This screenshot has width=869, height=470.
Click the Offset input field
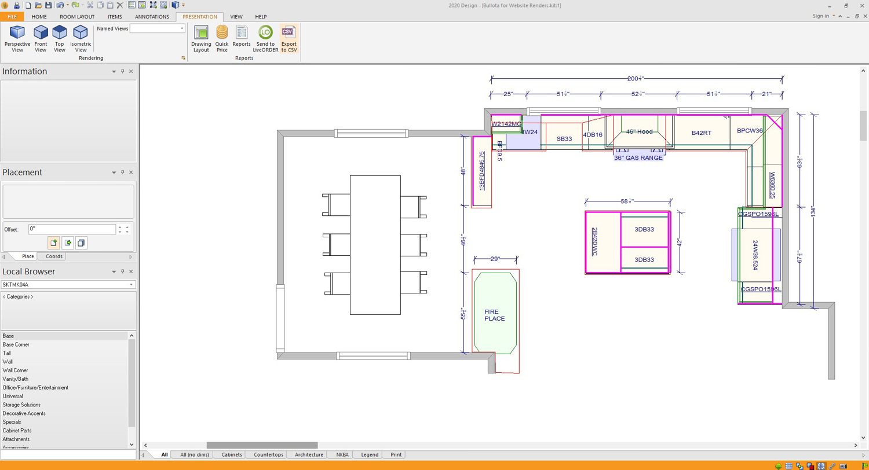click(x=72, y=229)
